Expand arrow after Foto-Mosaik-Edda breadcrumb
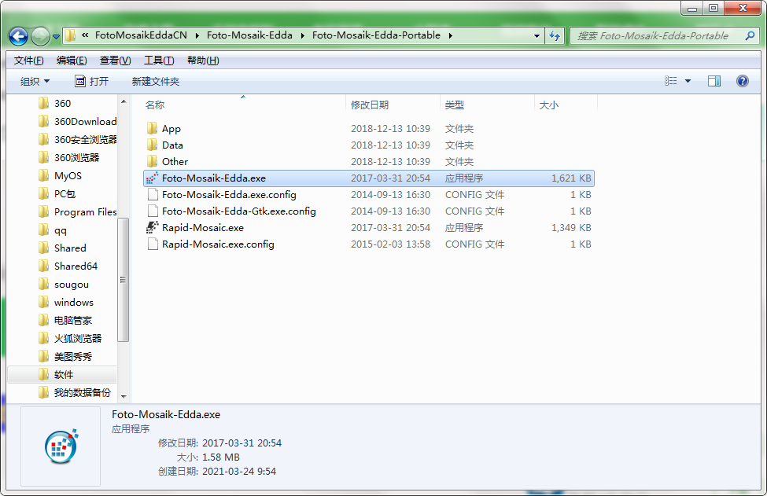Screen dimensions: 767x496 302,35
